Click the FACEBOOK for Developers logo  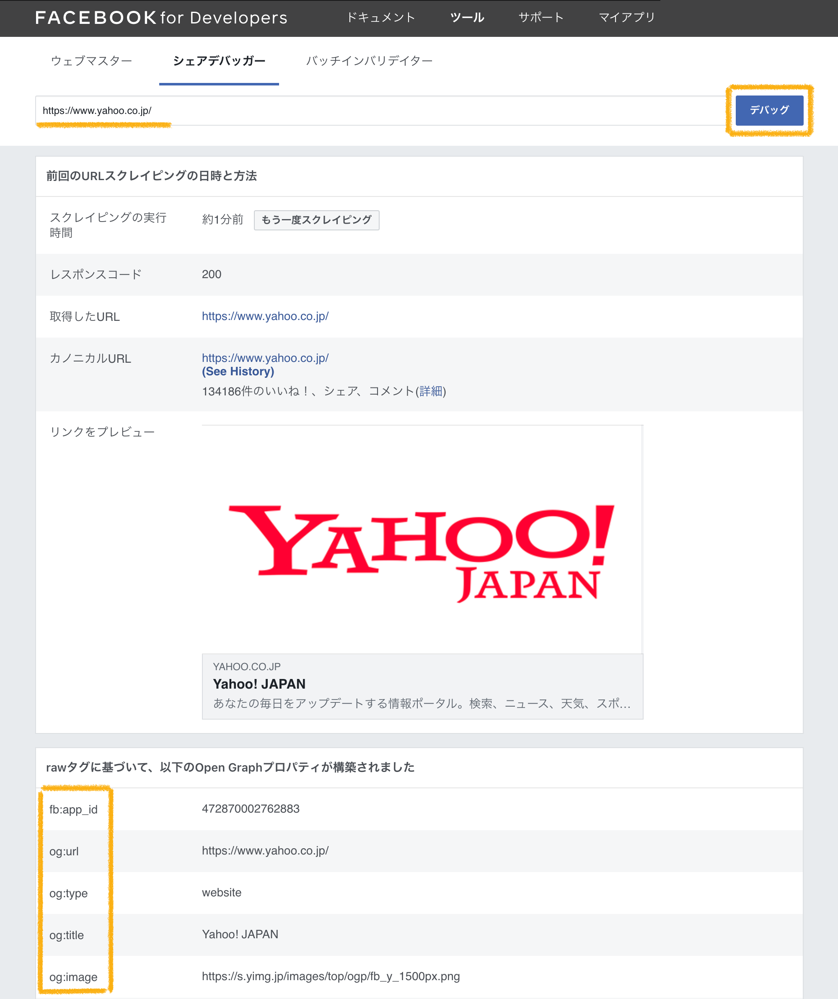161,18
